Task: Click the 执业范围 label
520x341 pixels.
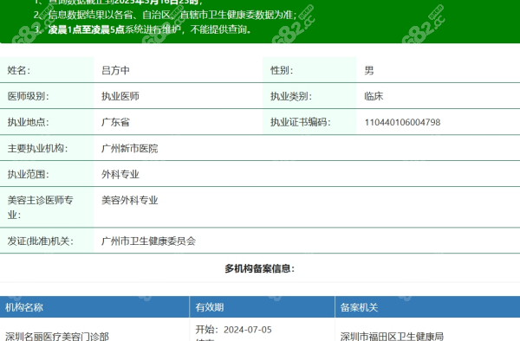Action: click(x=29, y=174)
